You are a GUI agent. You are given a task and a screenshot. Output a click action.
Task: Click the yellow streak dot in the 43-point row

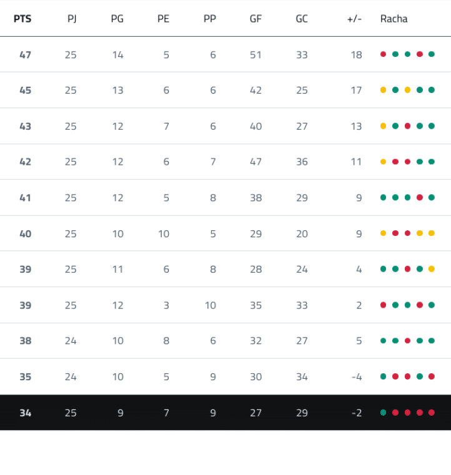[x=383, y=126]
